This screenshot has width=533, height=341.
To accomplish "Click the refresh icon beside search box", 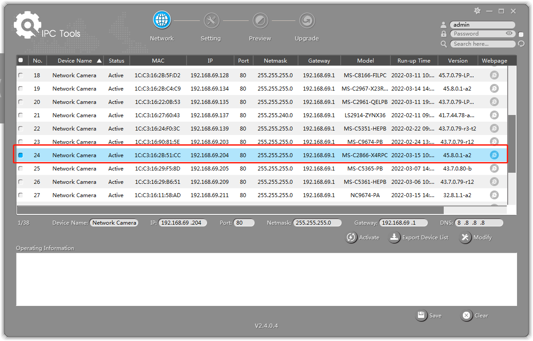I will 521,44.
